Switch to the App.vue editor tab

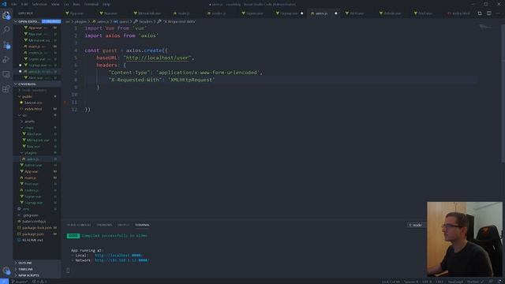click(77, 13)
